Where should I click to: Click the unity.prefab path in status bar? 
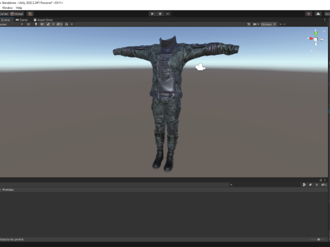point(12,239)
